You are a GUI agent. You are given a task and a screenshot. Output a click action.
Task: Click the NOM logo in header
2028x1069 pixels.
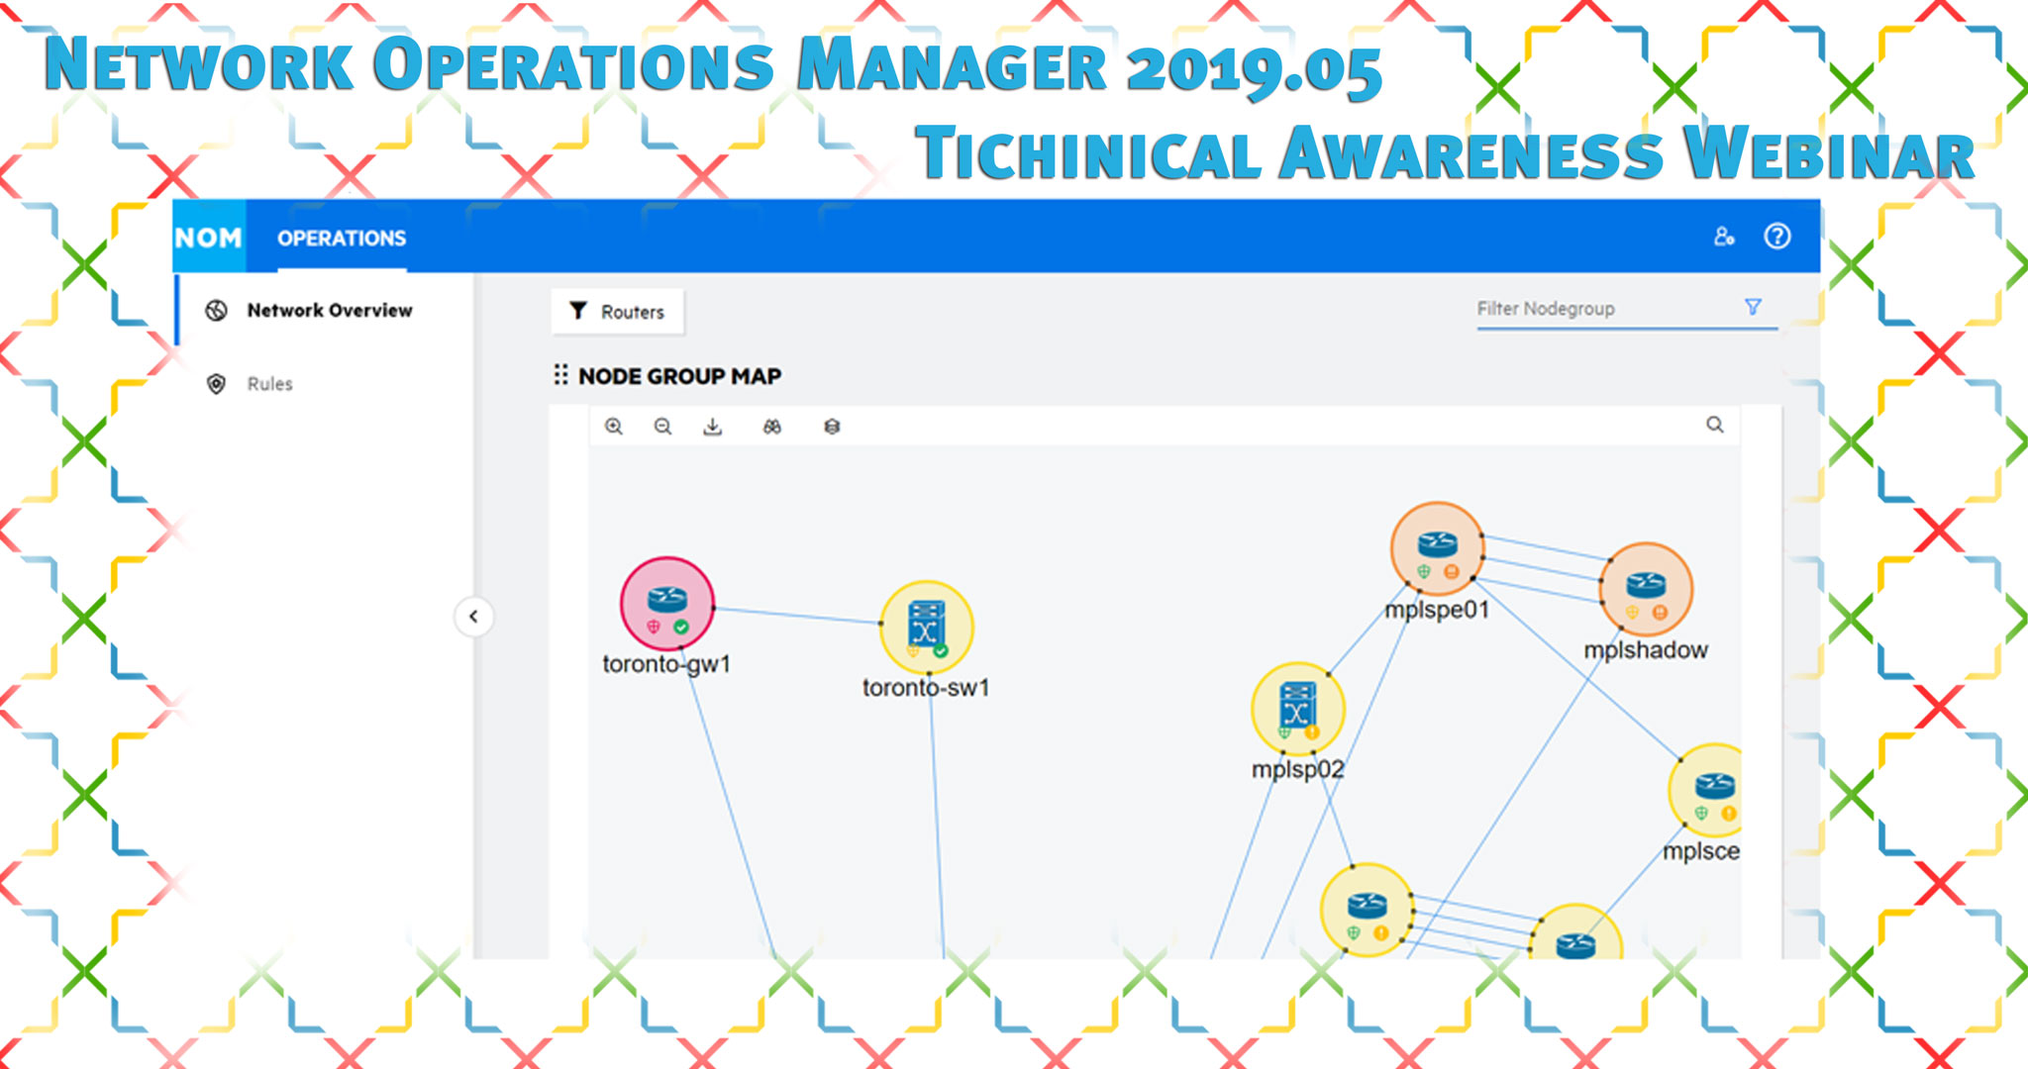(x=209, y=238)
